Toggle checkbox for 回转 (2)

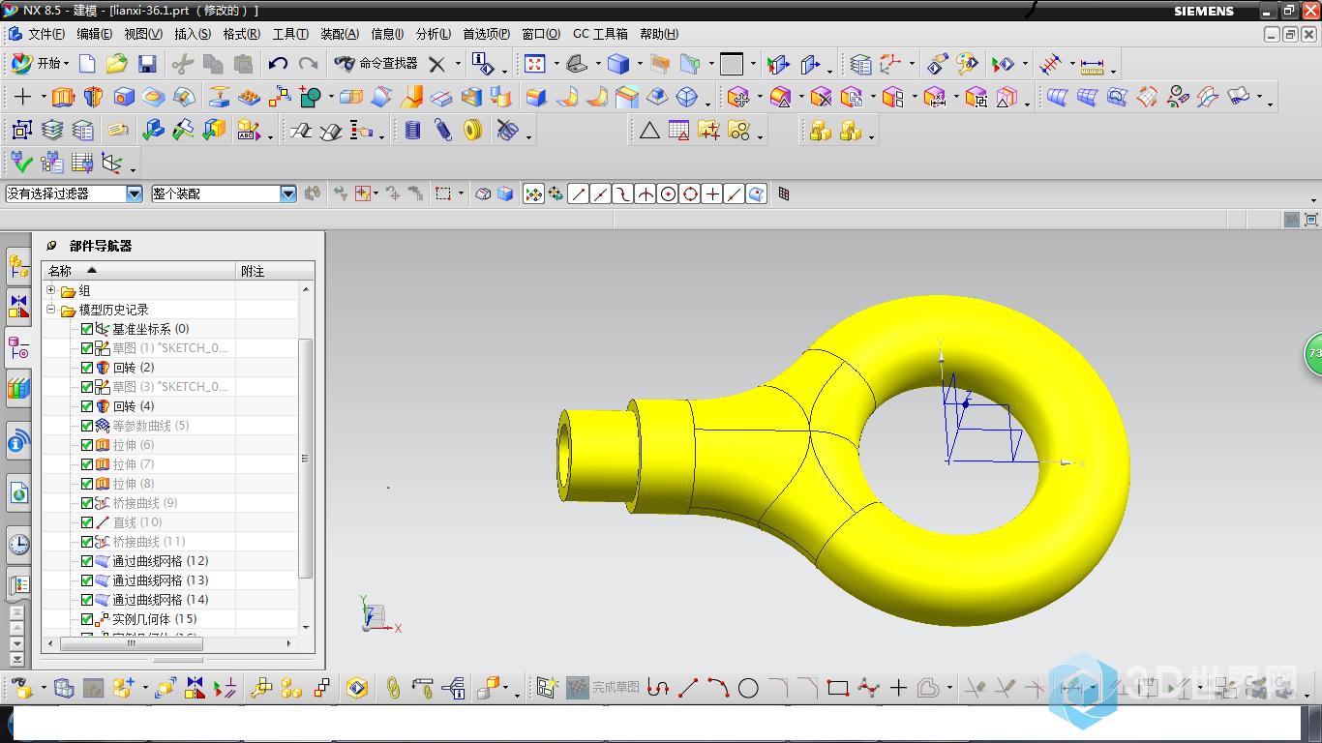coord(87,368)
